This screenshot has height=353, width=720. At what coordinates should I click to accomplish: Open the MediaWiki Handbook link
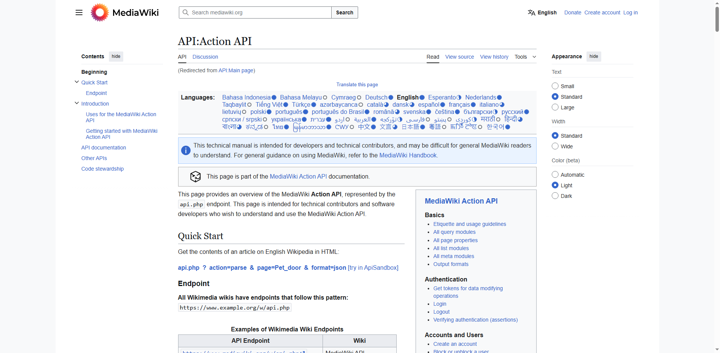click(x=408, y=155)
